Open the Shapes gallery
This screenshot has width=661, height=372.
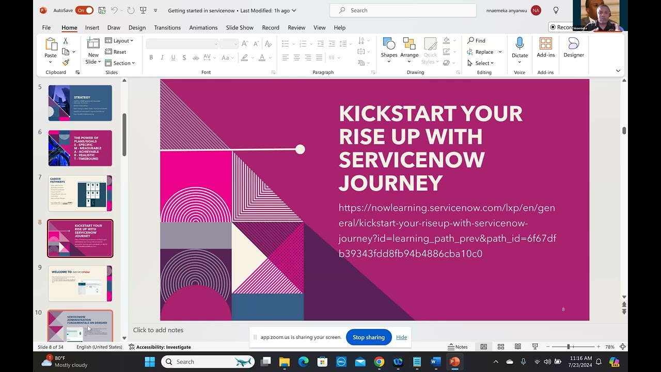point(389,50)
